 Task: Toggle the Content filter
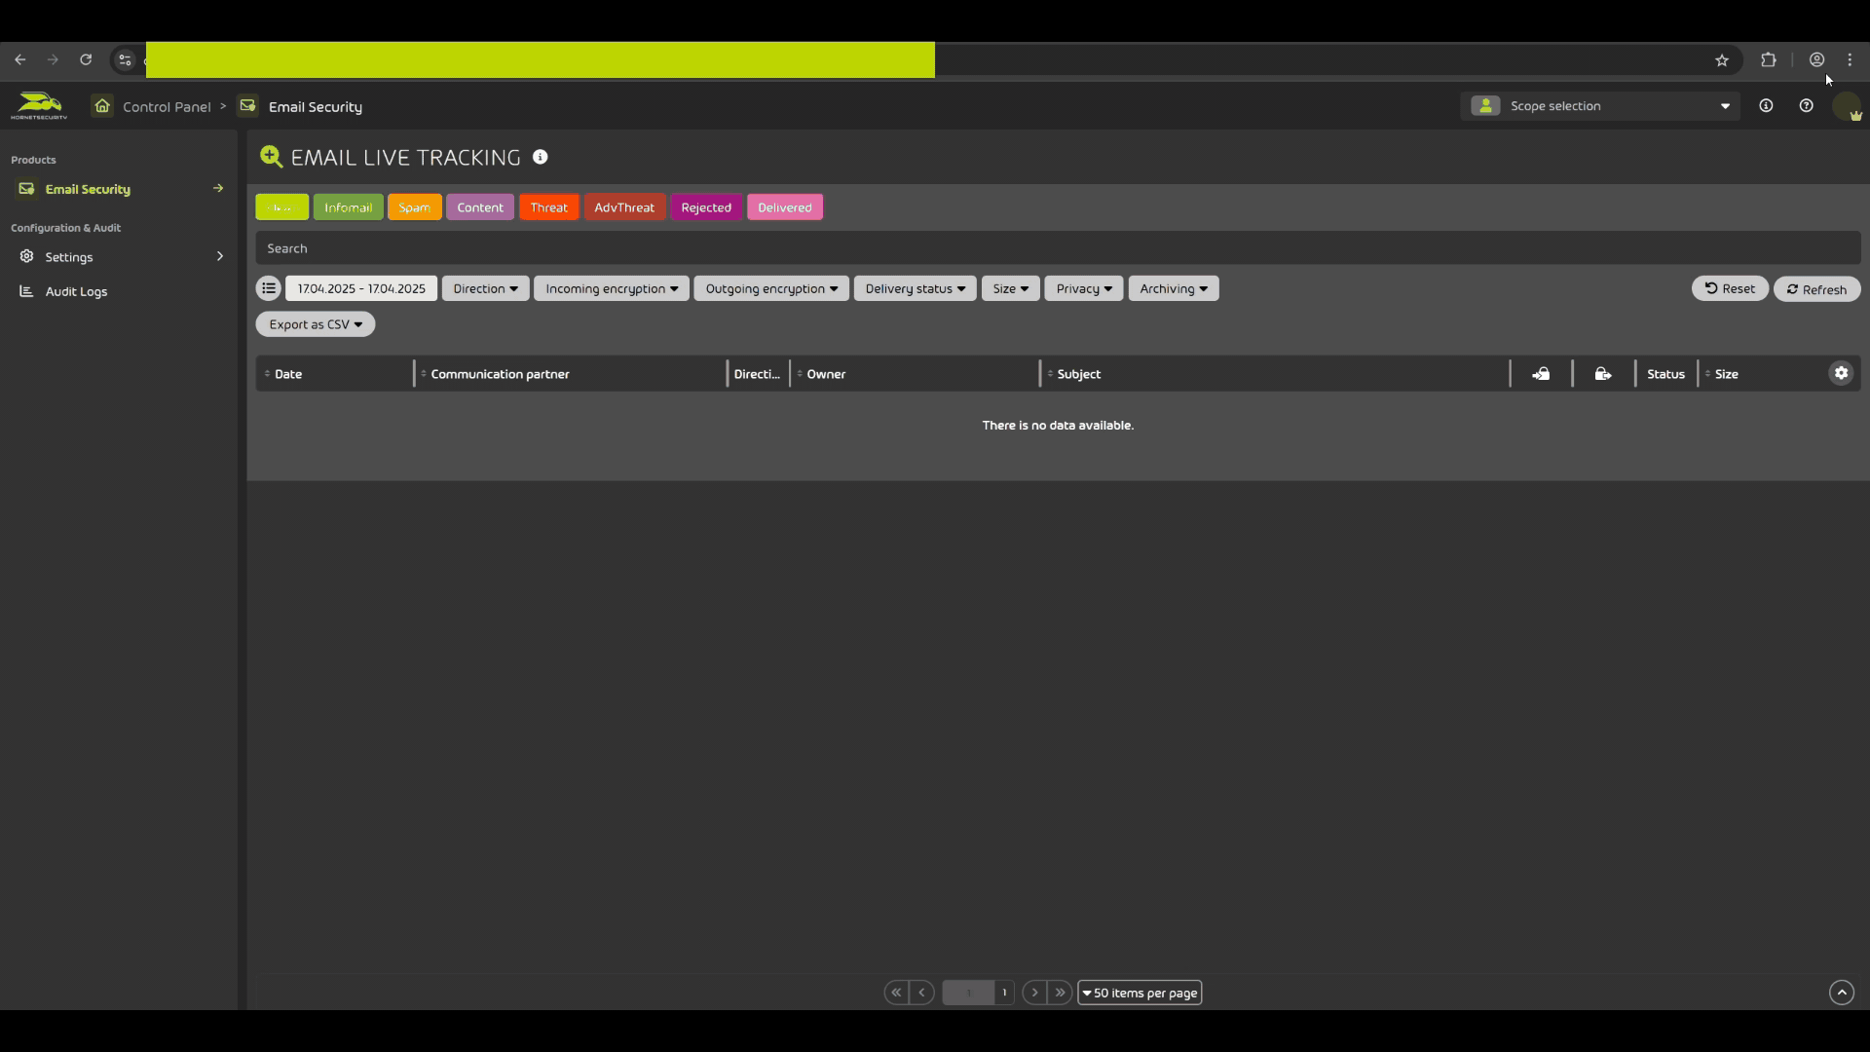point(480,207)
